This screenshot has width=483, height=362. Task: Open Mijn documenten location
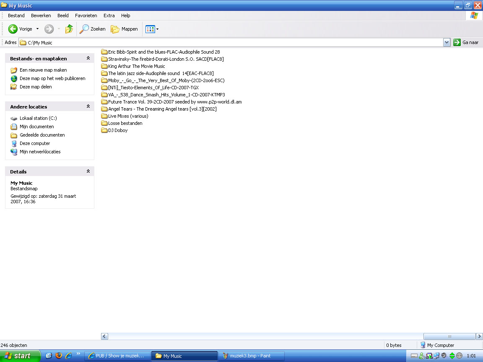click(x=36, y=127)
